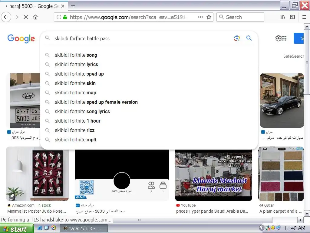
Task: Bookmark this page with the star icon
Action: coord(209,17)
